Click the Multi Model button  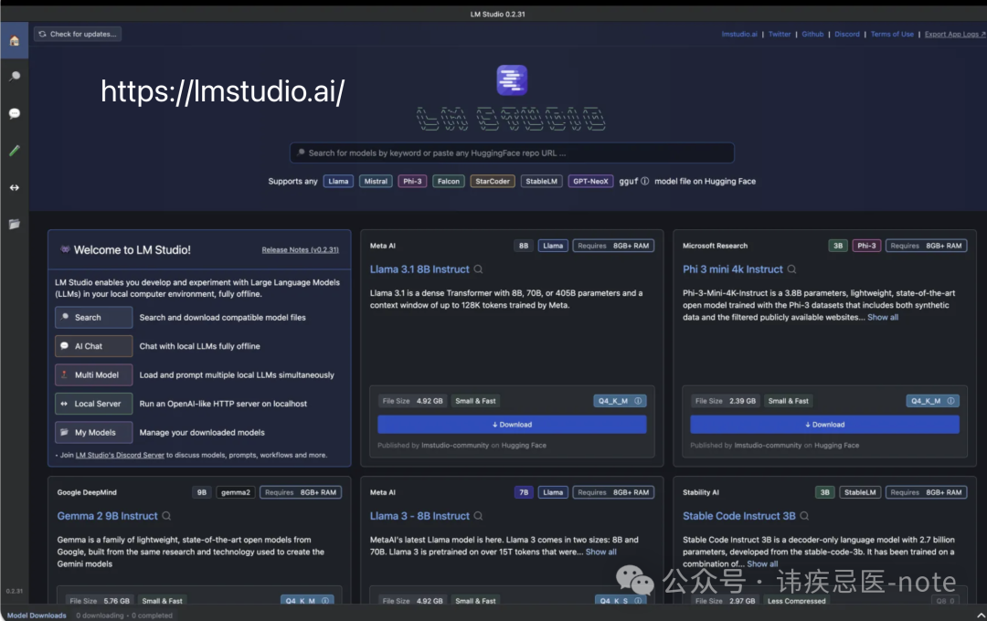click(94, 375)
